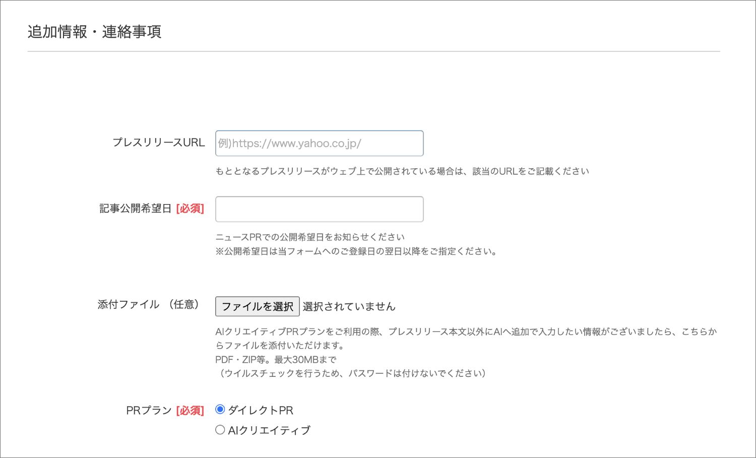Click the 選択されていません file status text
Image resolution: width=756 pixels, height=458 pixels.
[349, 306]
